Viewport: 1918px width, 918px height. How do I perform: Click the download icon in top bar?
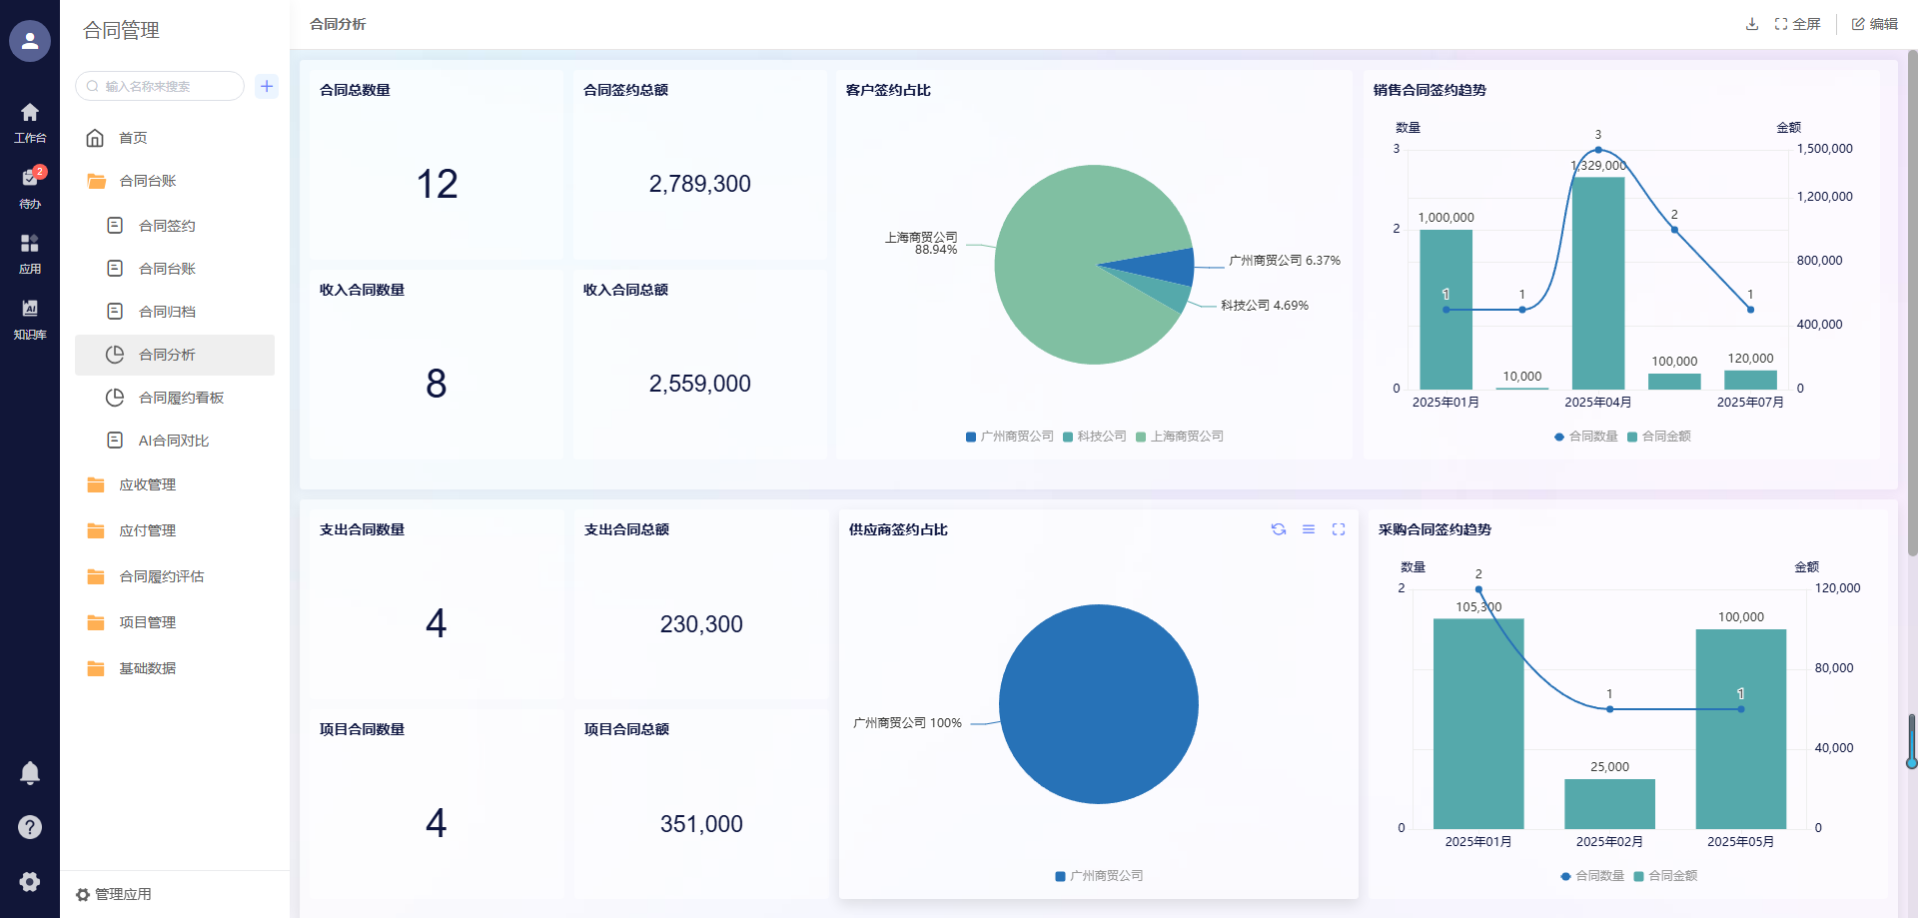pos(1751,24)
